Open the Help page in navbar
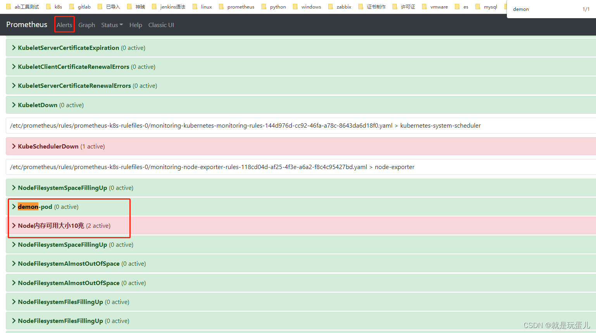Viewport: 596px width, 333px height. [136, 25]
